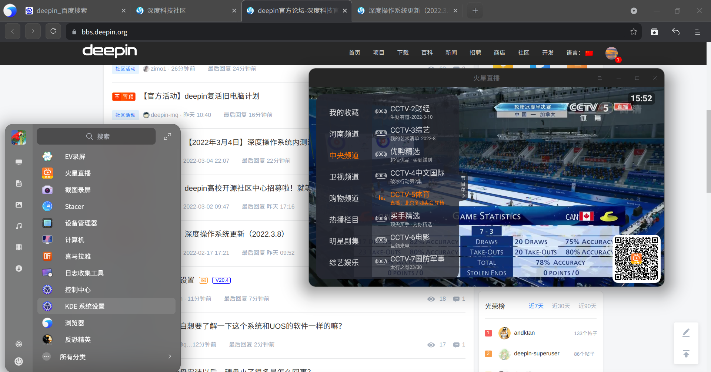Click the power icon at launcher bottom
The width and height of the screenshot is (711, 372).
19,361
